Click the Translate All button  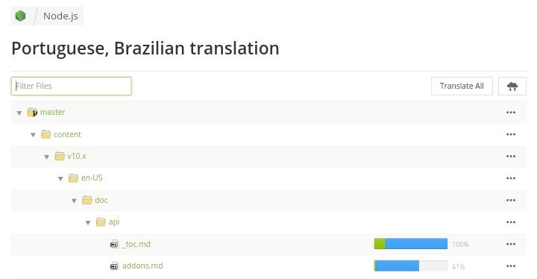[x=462, y=86]
